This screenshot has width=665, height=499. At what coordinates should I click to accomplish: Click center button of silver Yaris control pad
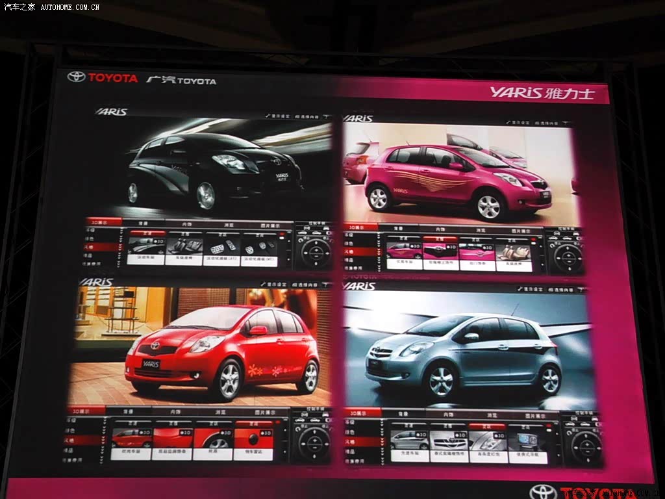point(587,447)
